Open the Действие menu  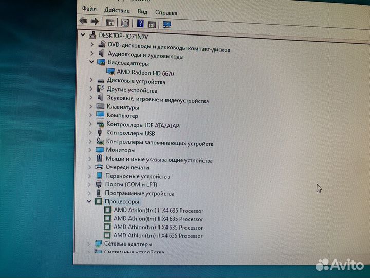(117, 10)
